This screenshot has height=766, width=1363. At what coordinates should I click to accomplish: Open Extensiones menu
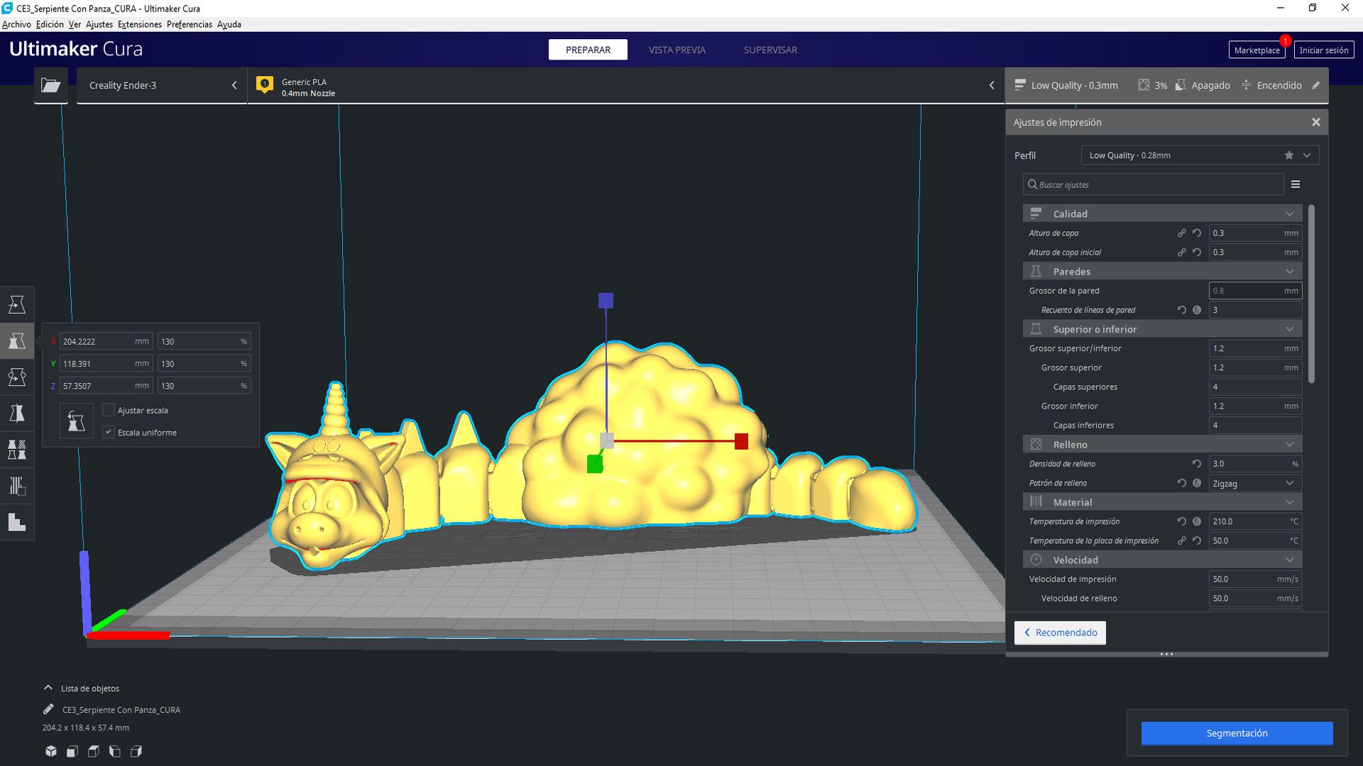140,24
